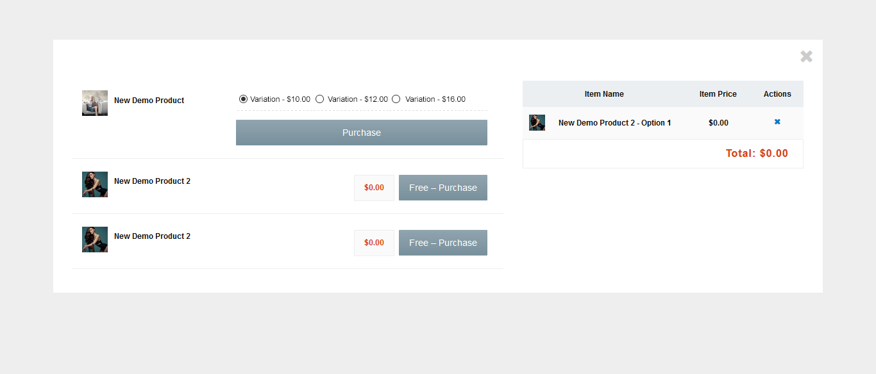The width and height of the screenshot is (876, 374).
Task: Open the lower New Demo Product 2 title
Action: [x=152, y=236]
